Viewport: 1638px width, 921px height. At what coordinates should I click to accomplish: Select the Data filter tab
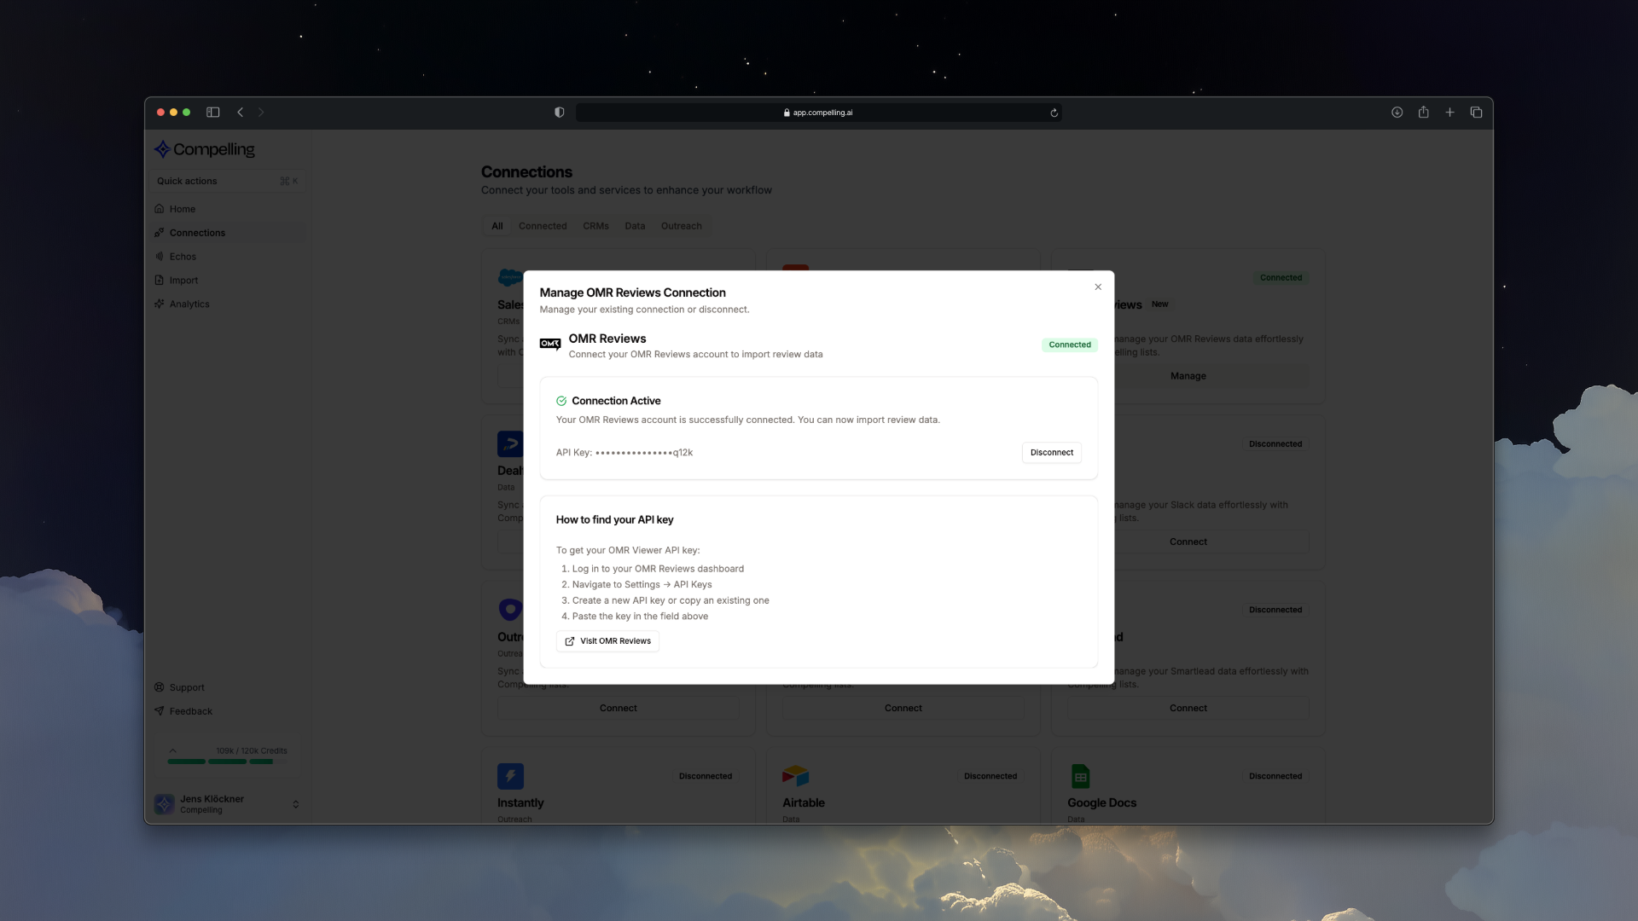pyautogui.click(x=635, y=226)
